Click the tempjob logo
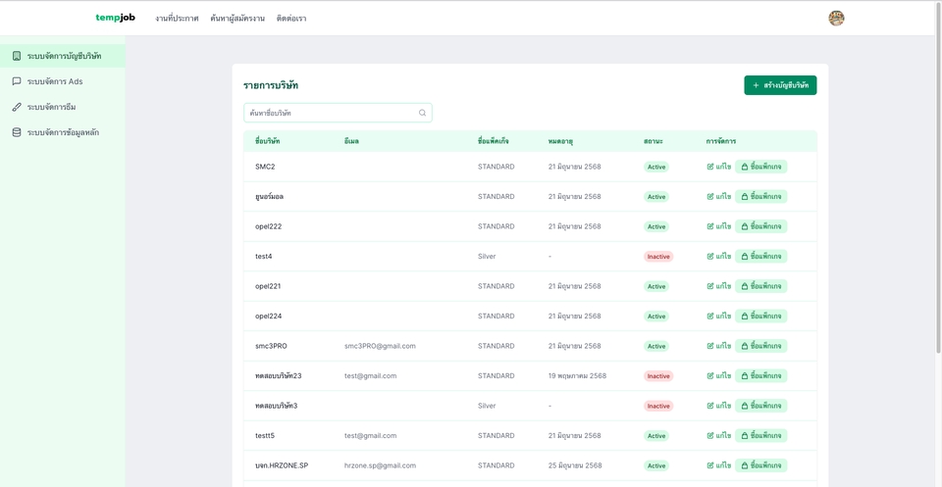This screenshot has width=942, height=487. click(x=116, y=18)
